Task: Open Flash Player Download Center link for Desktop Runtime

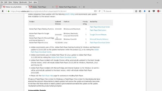Action: (x=100, y=27)
